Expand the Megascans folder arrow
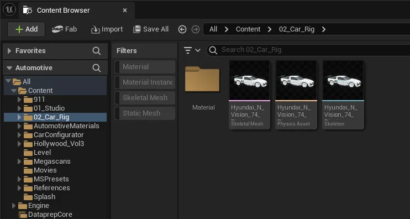Screen dimensions: 410x219 [19, 161]
